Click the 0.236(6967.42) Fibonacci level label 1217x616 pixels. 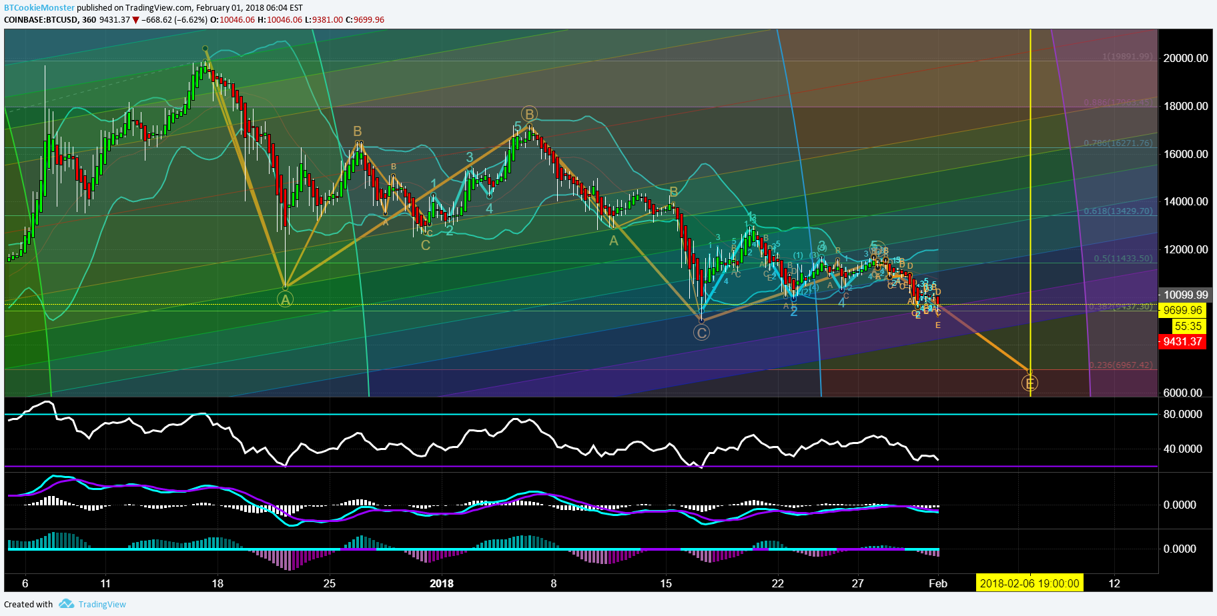coord(1121,365)
